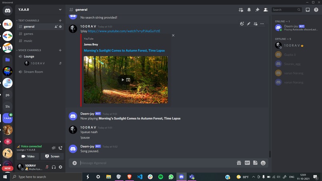Toggle microphone mute in user panel
Viewport: 322px width, 181px height.
(47, 167)
